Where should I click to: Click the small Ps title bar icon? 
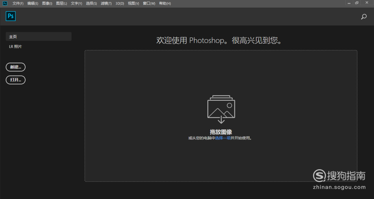pos(5,3)
